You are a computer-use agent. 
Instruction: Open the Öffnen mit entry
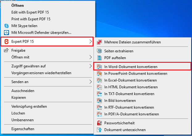tap(20, 57)
